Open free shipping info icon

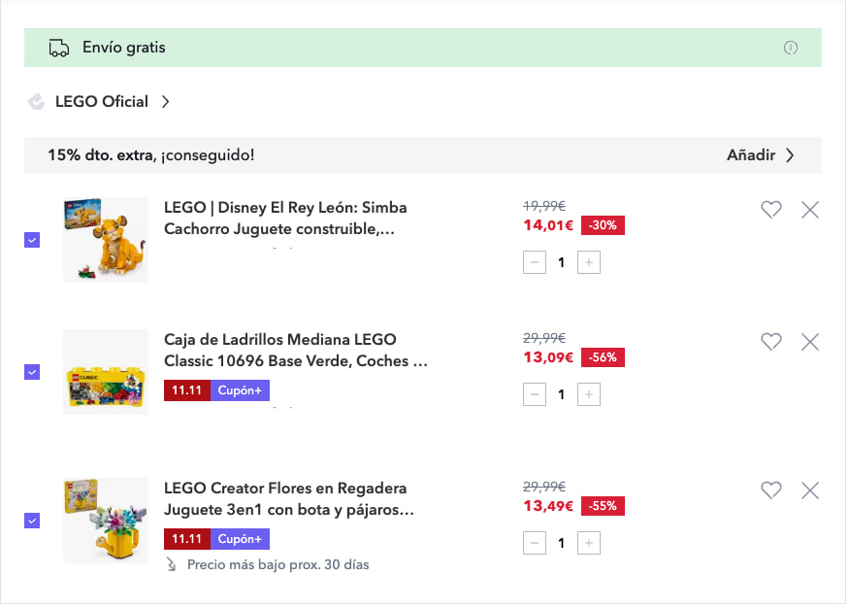tap(791, 48)
